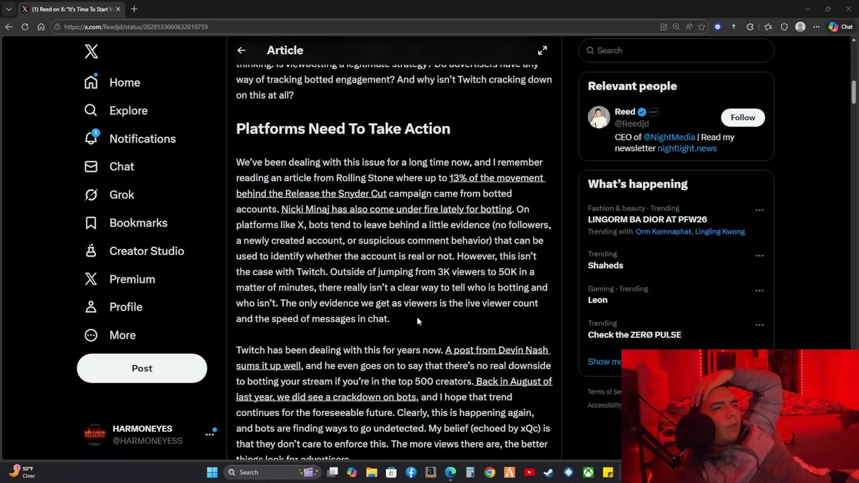Open more options for Shaheds trend
Viewport: 859px width, 483px height.
coord(759,256)
